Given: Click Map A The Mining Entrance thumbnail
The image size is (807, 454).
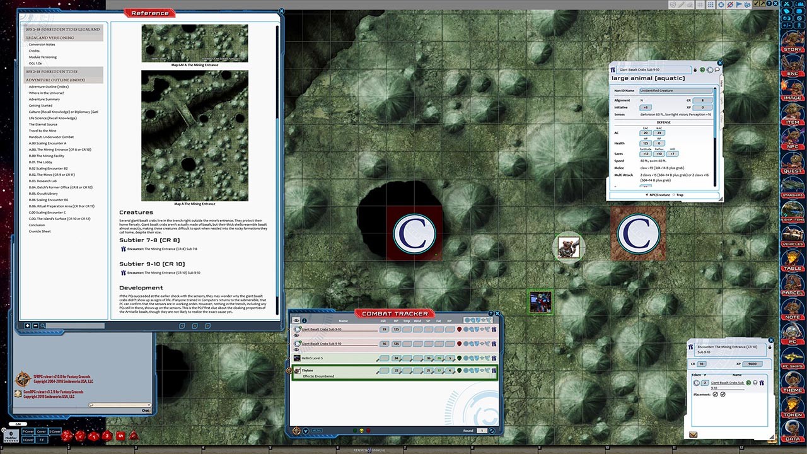Looking at the screenshot, I should 194,135.
